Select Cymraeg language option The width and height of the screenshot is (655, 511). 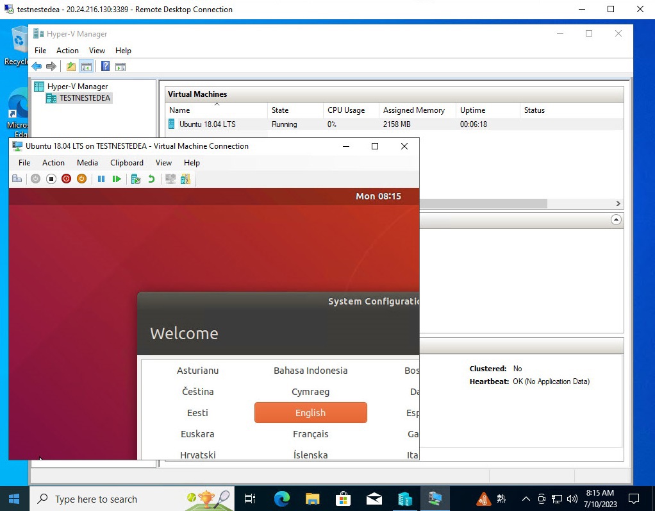coord(310,392)
